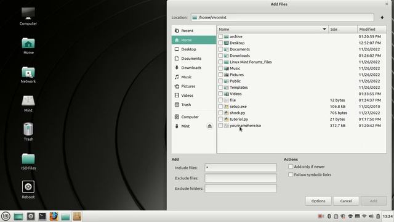Focus the Location path field
Screen dimensions: 394x222
283,17
